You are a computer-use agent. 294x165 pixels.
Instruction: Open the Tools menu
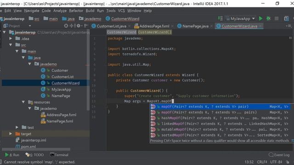click(111, 11)
